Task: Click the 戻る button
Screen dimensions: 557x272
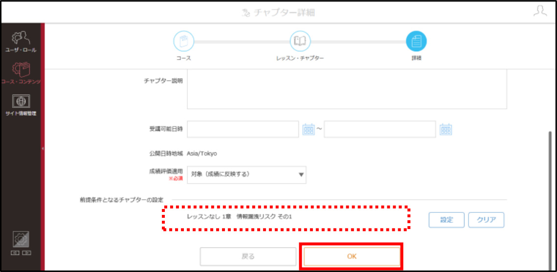Action: (248, 256)
